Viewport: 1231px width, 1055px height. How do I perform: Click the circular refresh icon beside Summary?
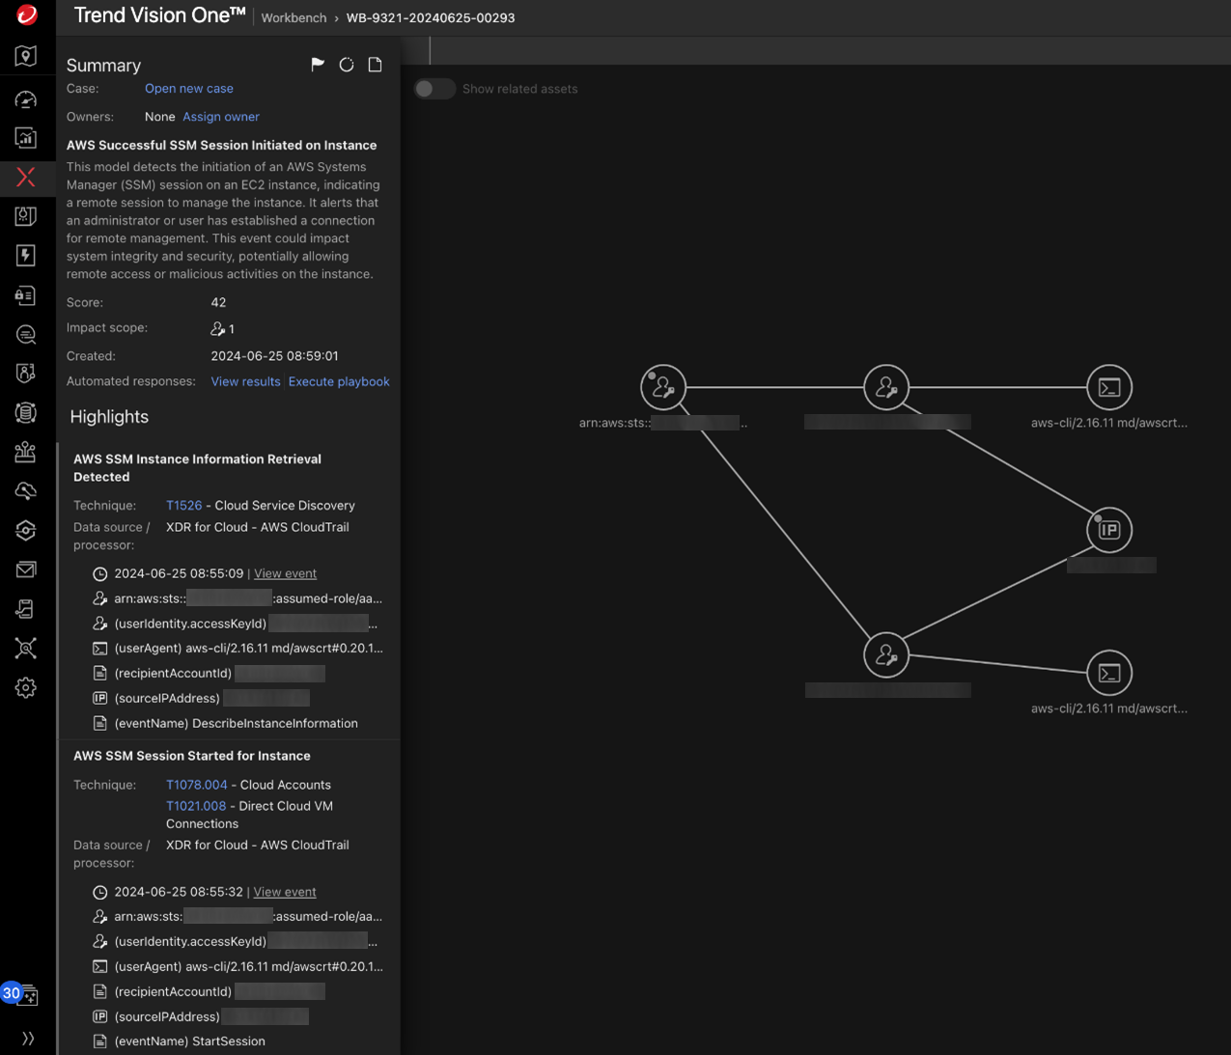pos(347,65)
